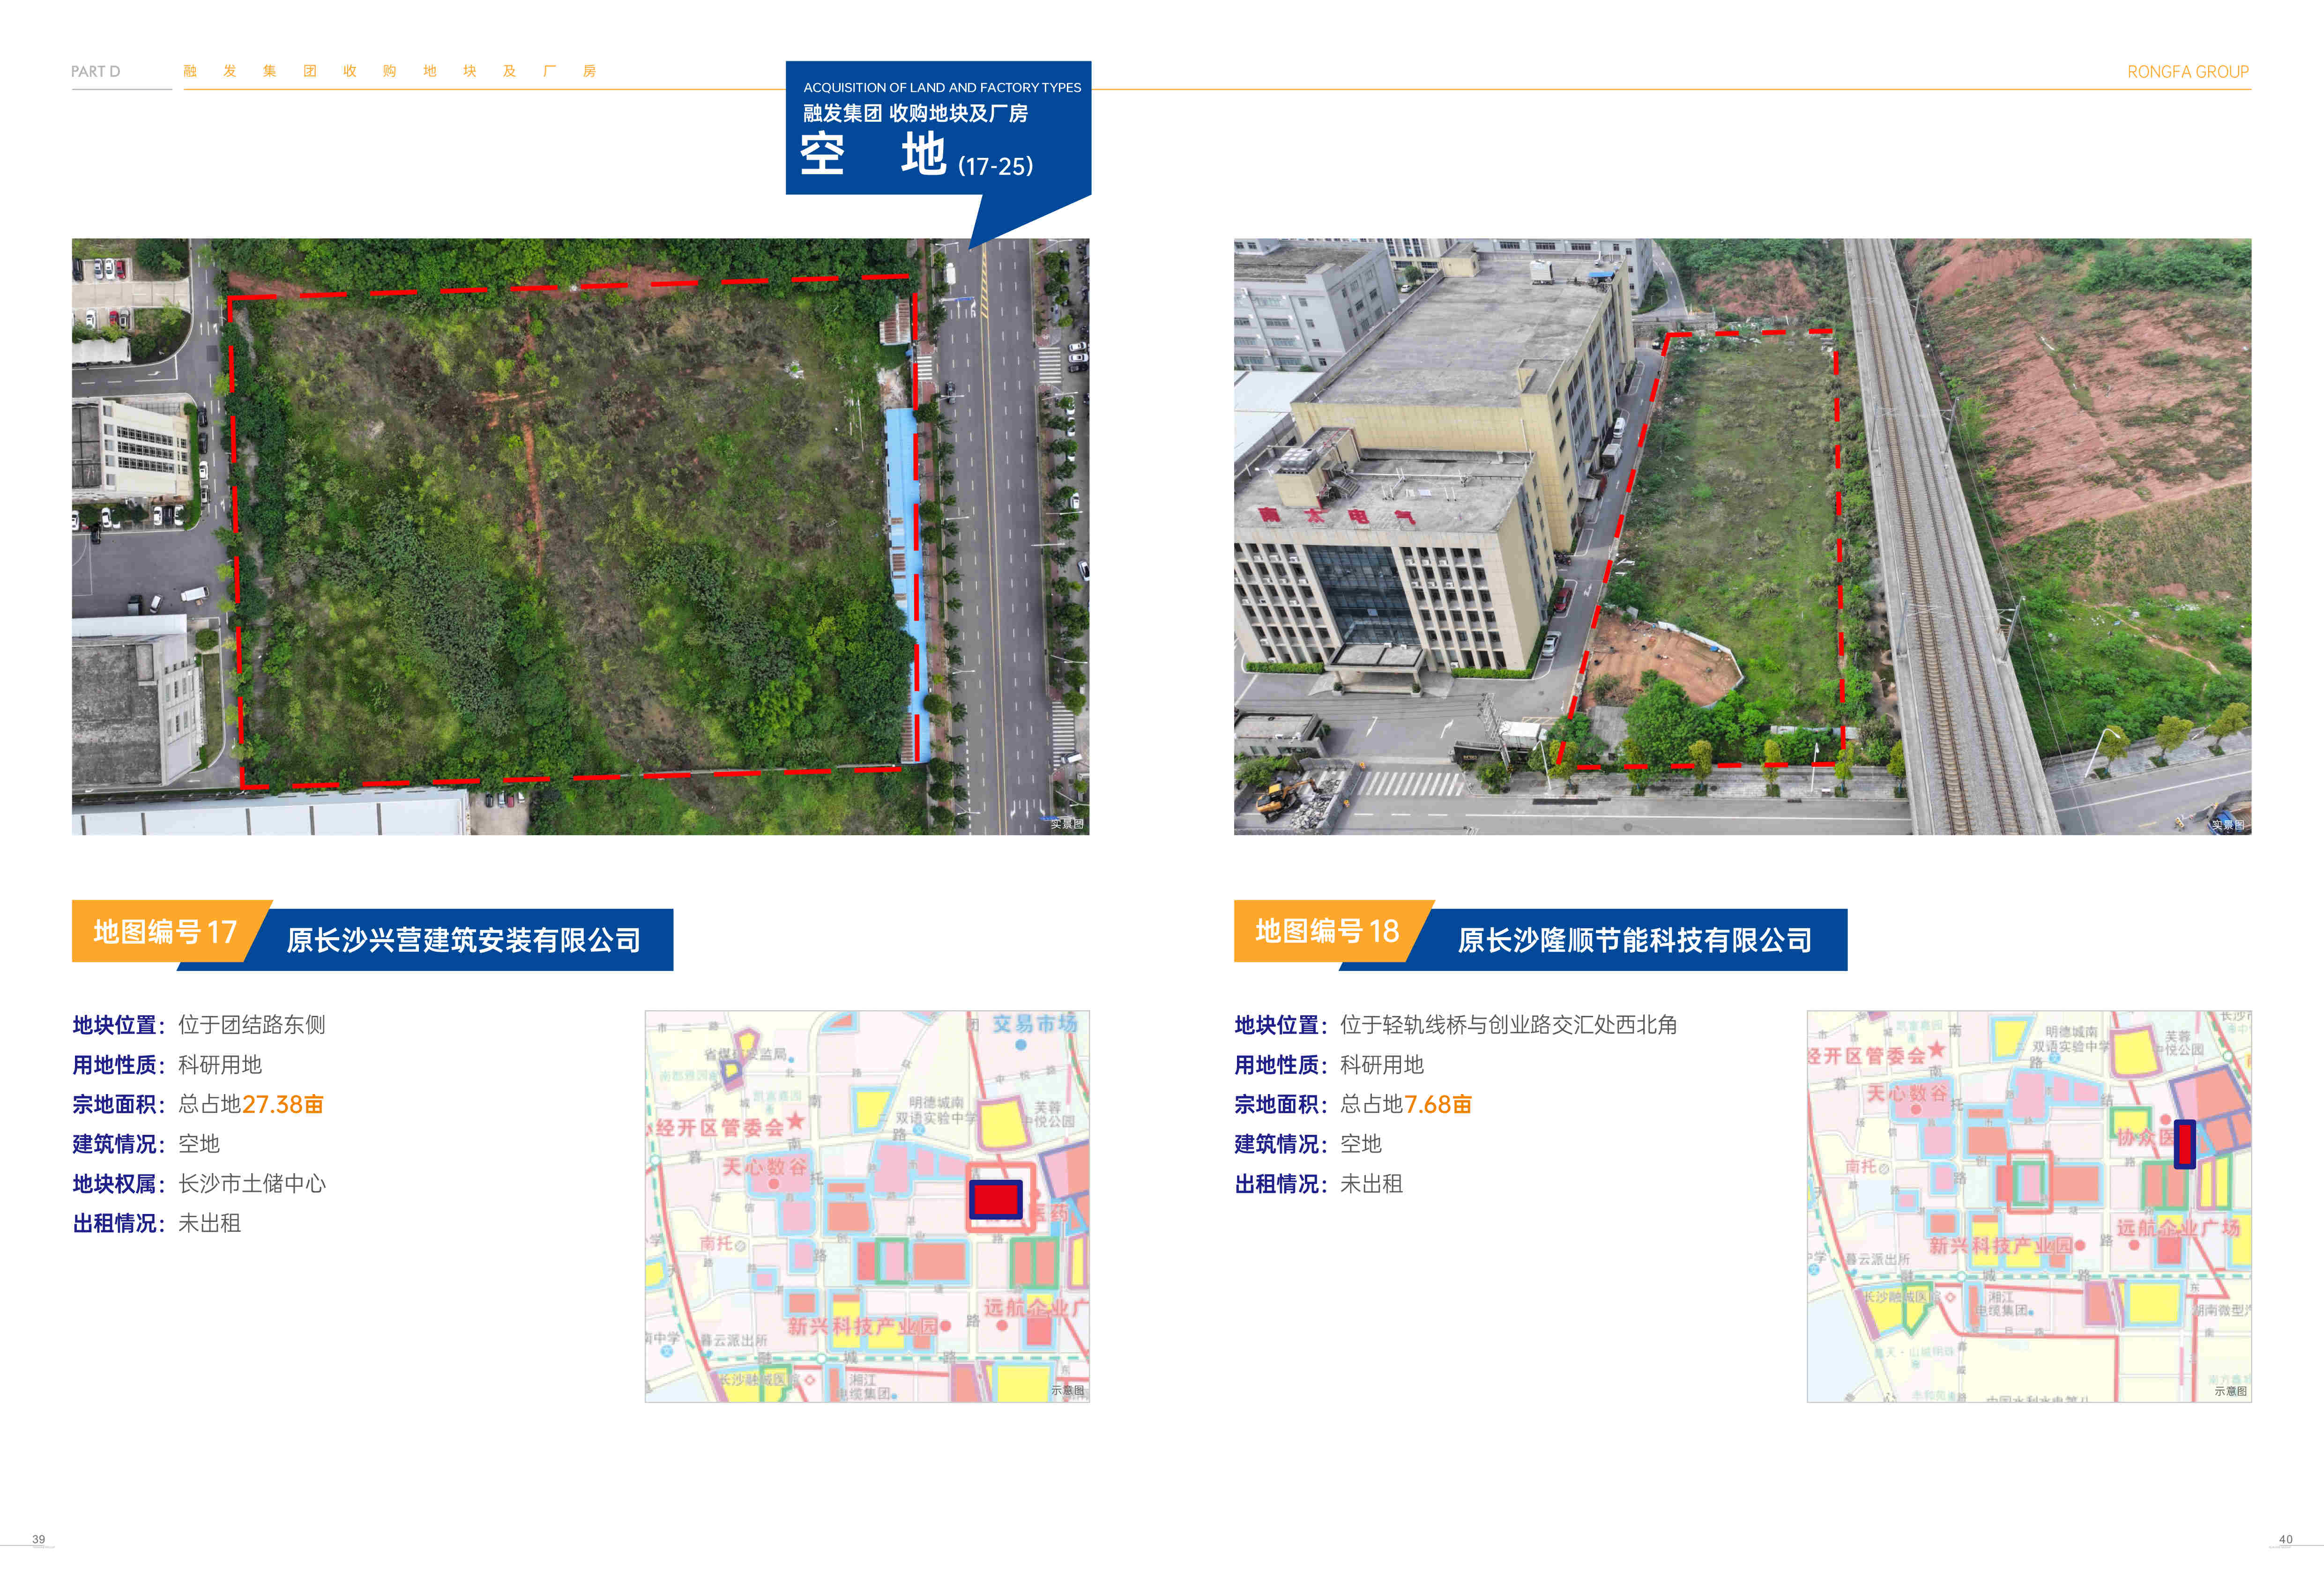The height and width of the screenshot is (1576, 2324).
Task: Click the orange 地图编号 18 label
Action: click(x=1326, y=932)
